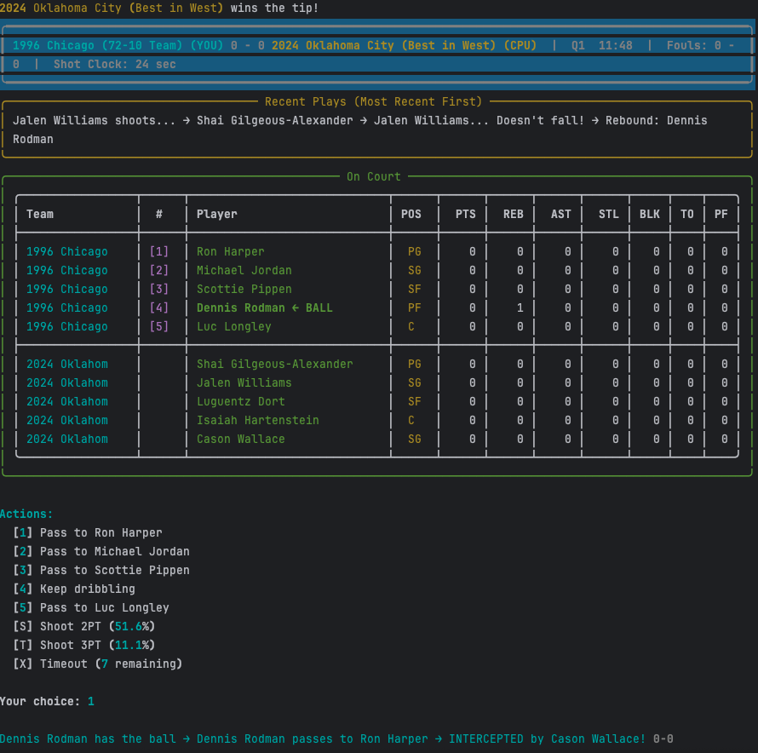Click the 'Luguentz Dort' player cell
Image resolution: width=758 pixels, height=753 pixels.
click(x=241, y=401)
